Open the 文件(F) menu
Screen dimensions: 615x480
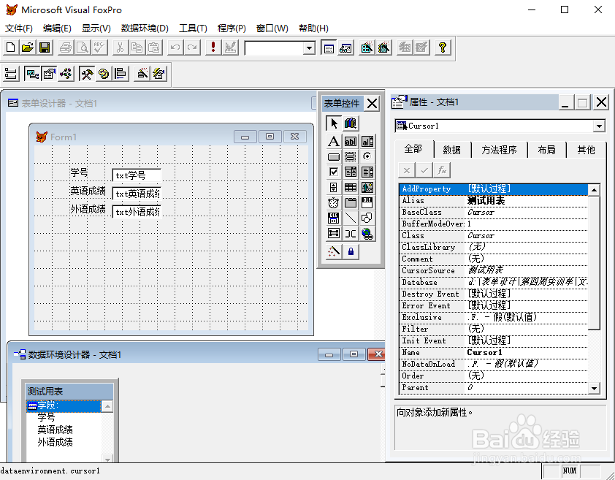coord(18,28)
